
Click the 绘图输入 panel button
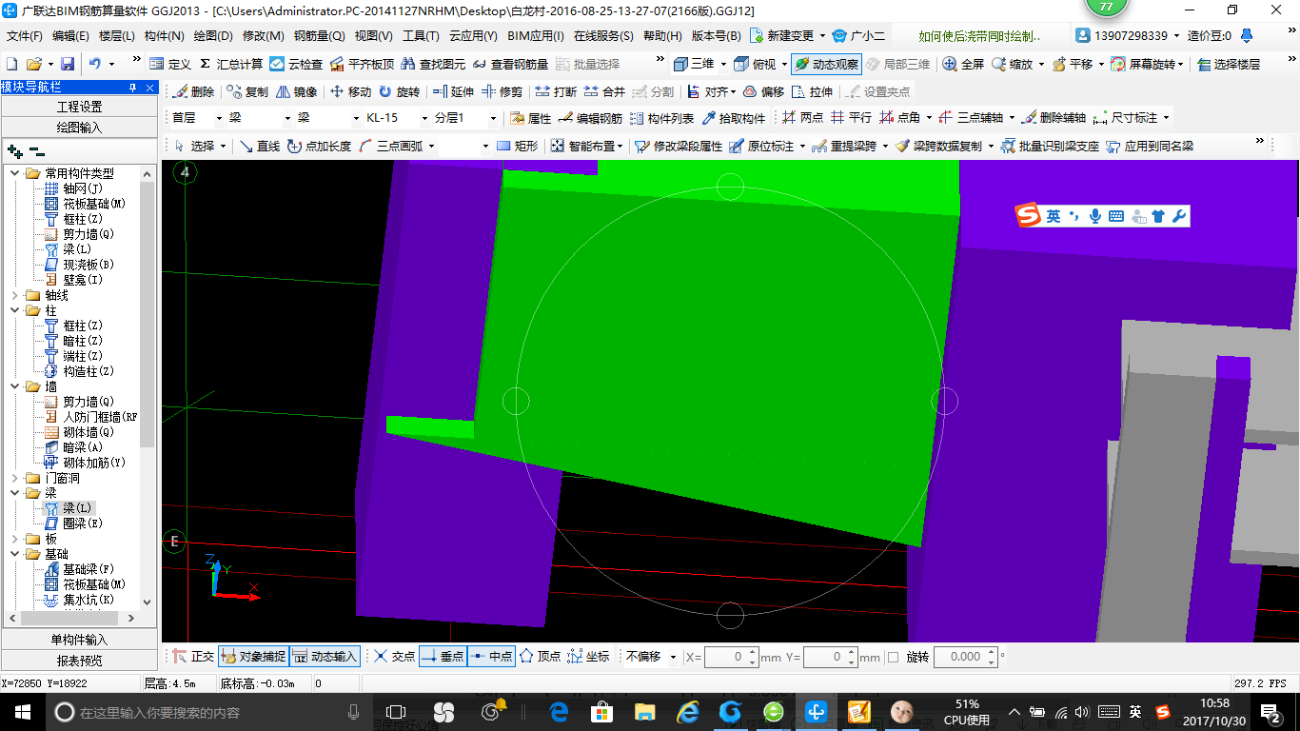click(x=79, y=127)
